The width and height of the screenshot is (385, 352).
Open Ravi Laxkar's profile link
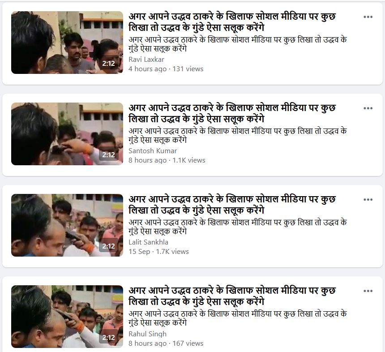pos(146,60)
